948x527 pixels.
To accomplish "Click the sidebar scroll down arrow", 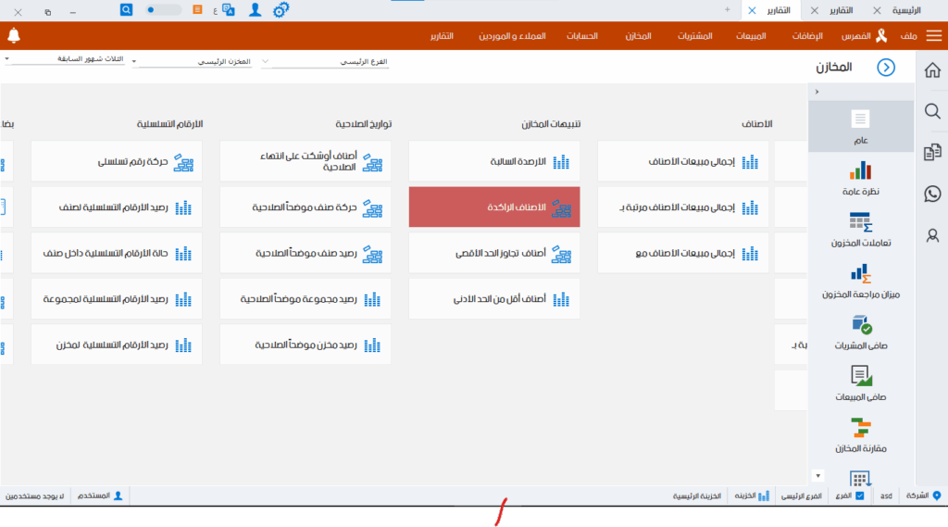I will coord(816,475).
